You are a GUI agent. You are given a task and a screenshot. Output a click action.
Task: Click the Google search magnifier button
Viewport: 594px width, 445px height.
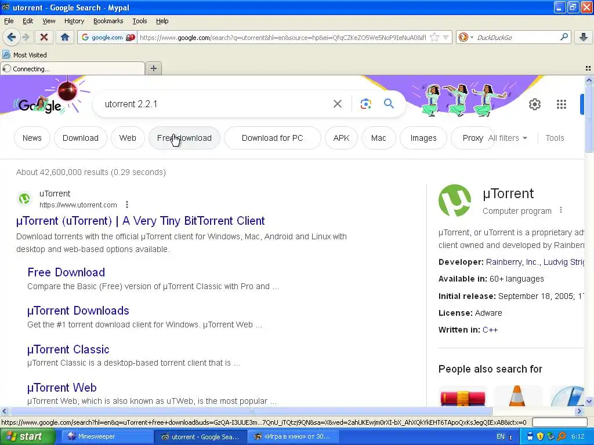389,103
